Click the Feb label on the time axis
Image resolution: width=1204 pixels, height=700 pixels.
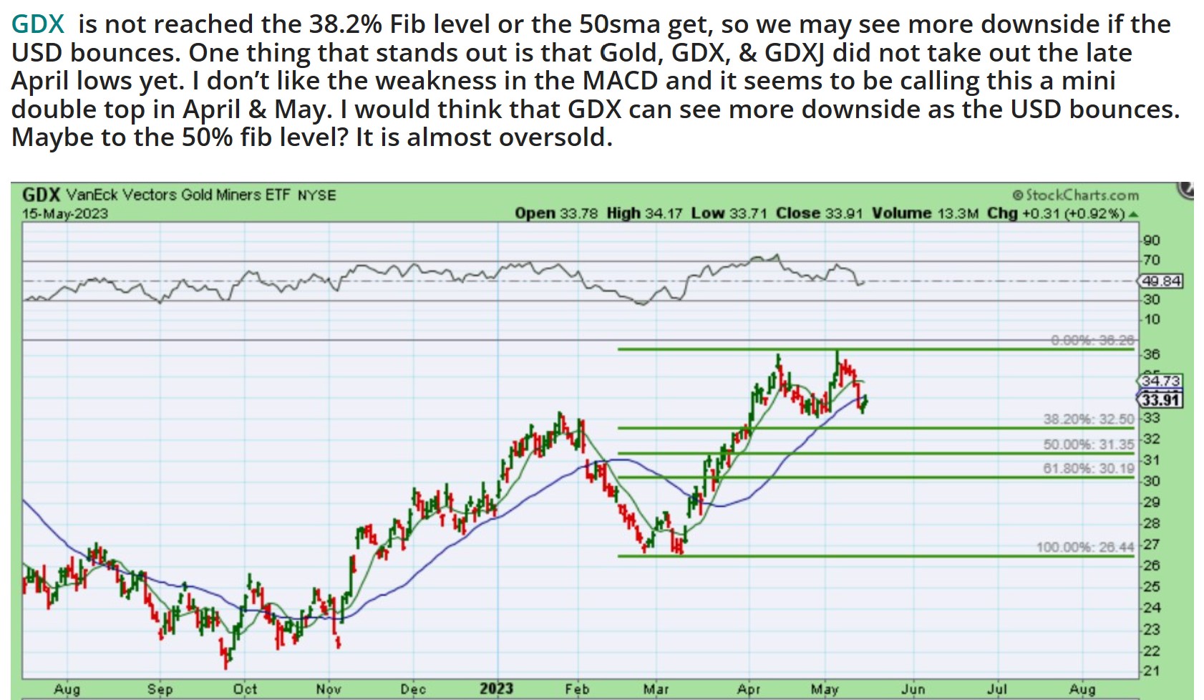(577, 689)
